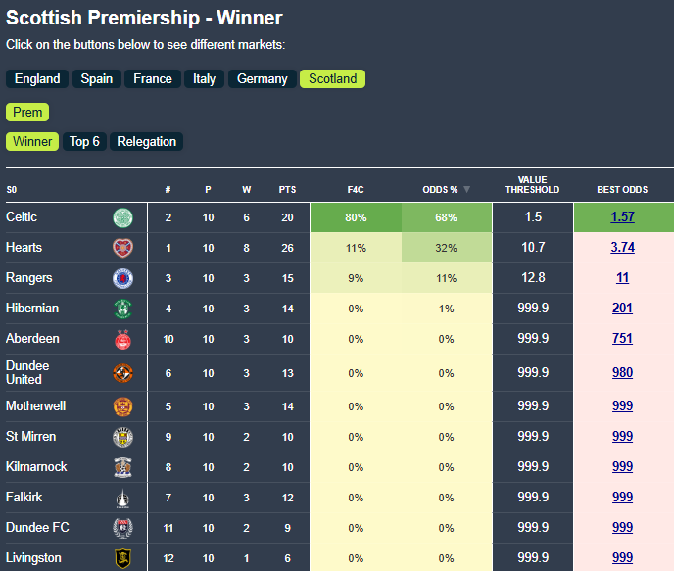Click the Rangers club crest icon
Image resolution: width=674 pixels, height=571 pixels.
point(122,278)
